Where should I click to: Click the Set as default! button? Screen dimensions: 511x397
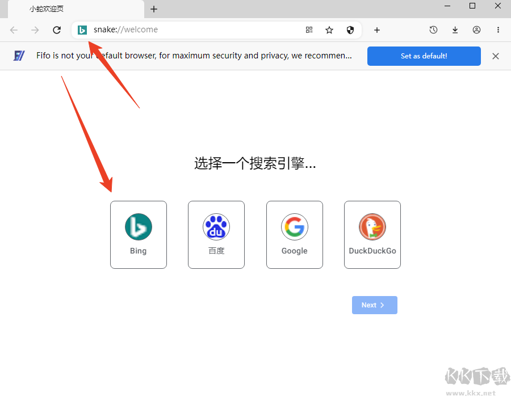(x=424, y=56)
